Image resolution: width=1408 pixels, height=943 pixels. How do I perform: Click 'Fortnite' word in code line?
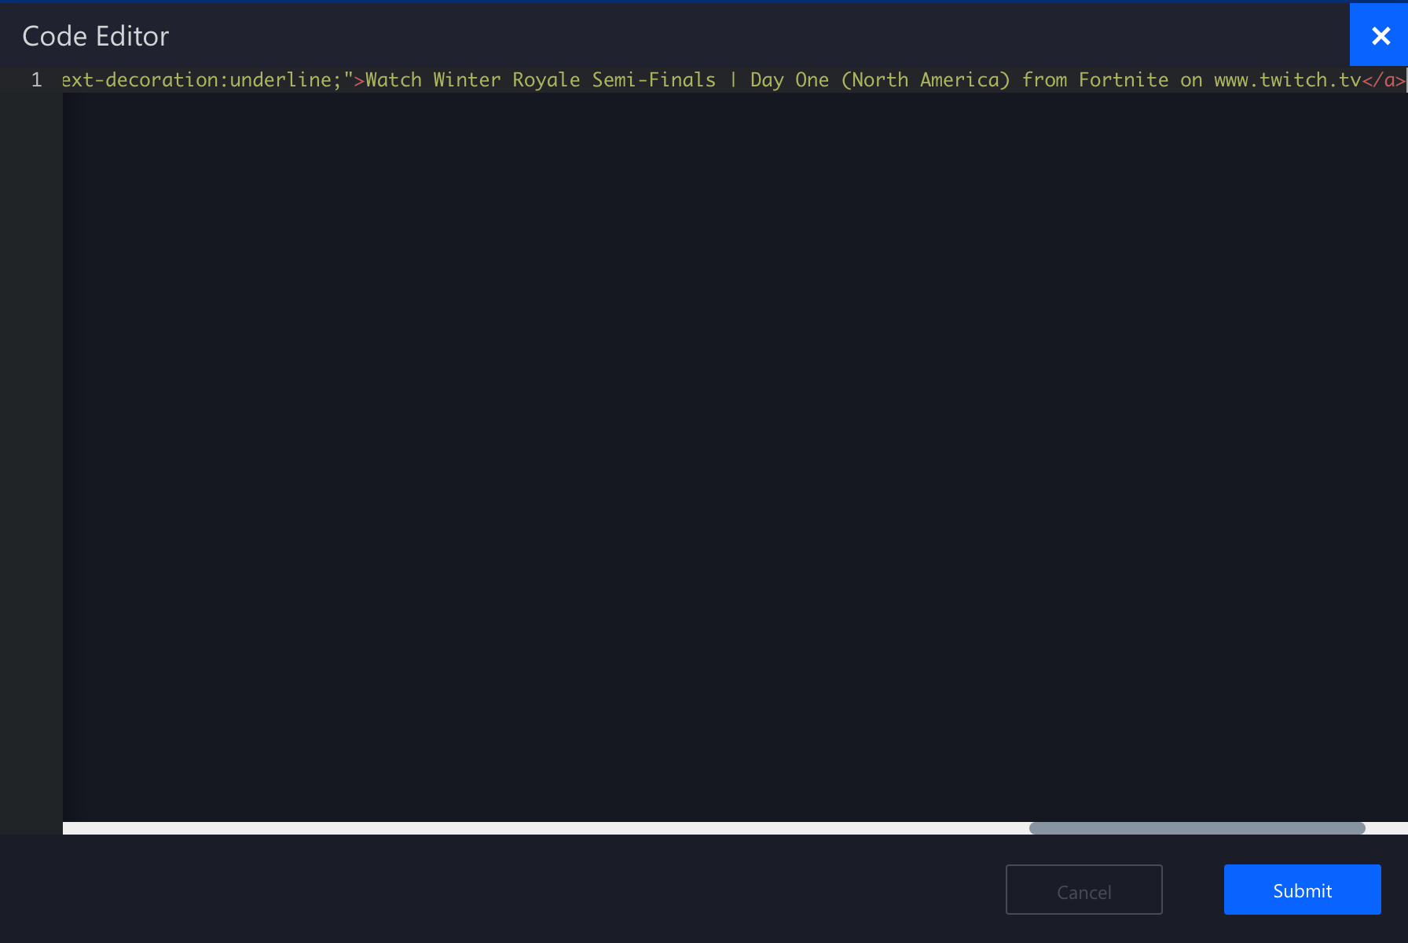(1124, 79)
